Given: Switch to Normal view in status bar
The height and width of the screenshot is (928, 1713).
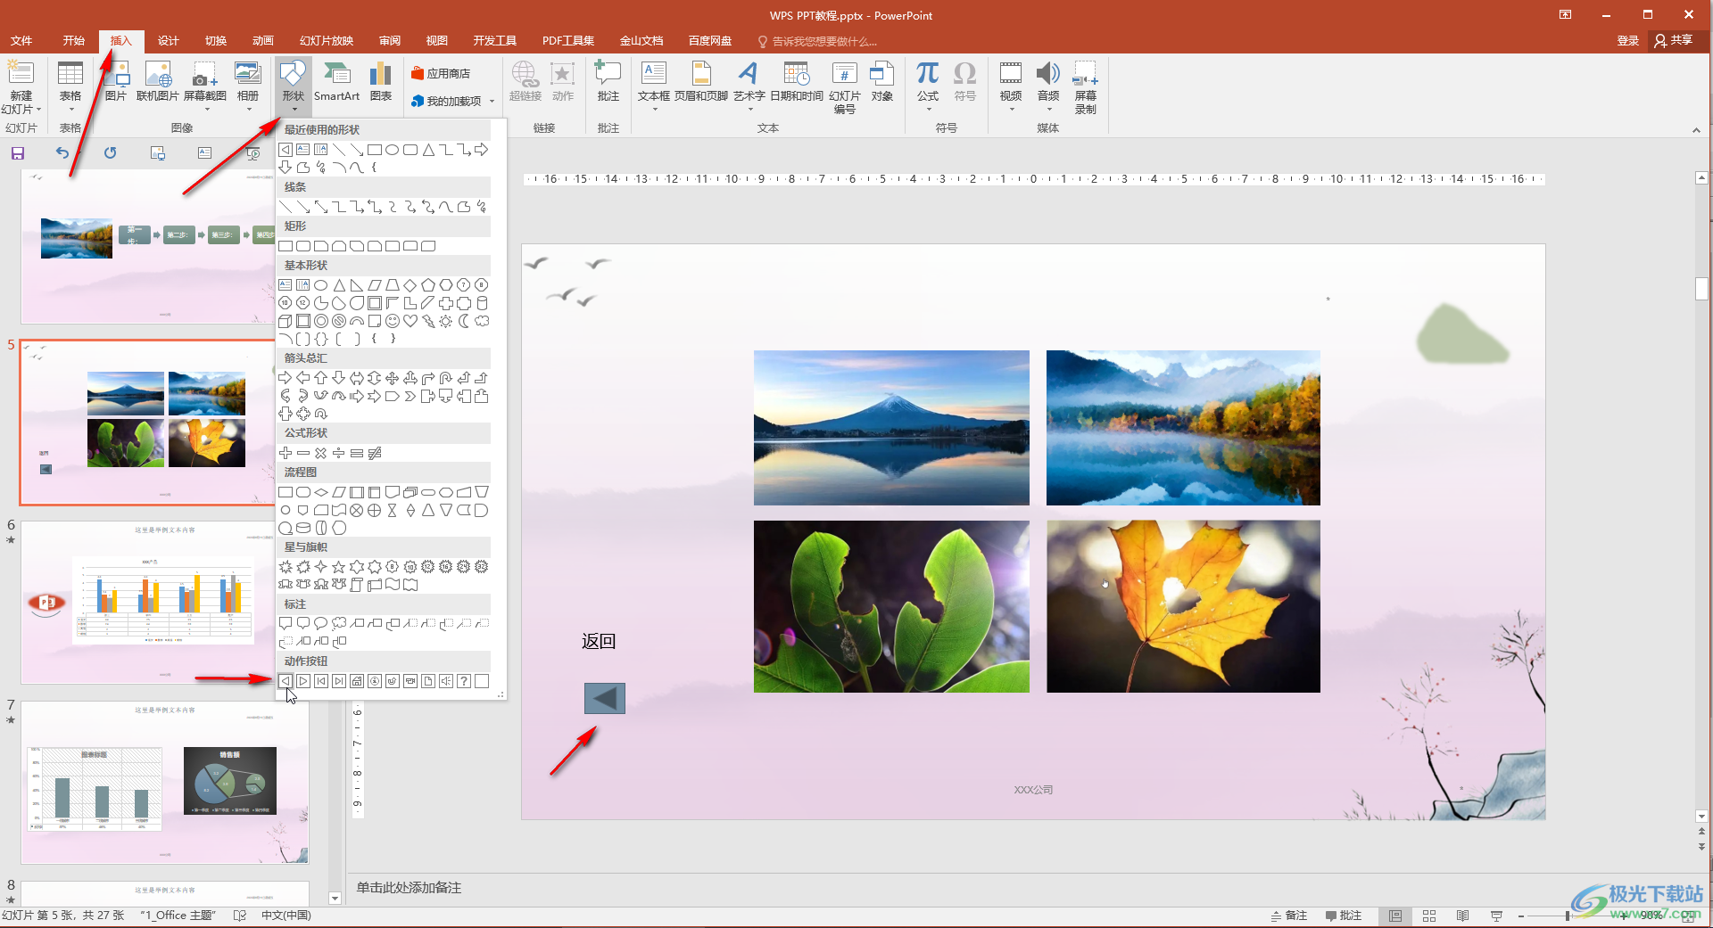Looking at the screenshot, I should click(1395, 916).
